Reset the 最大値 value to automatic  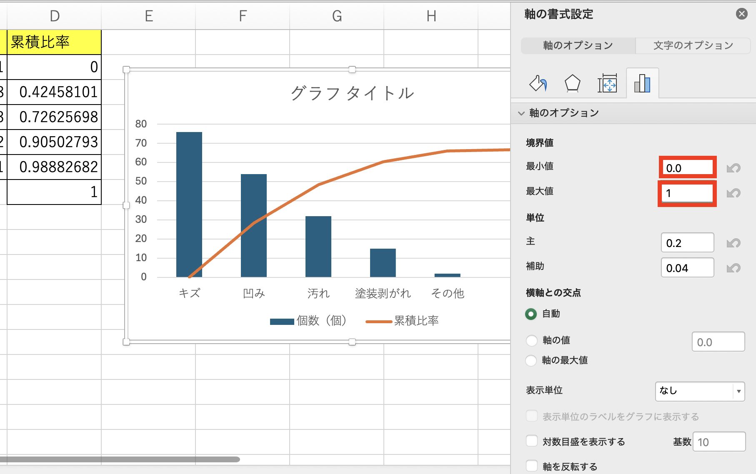coord(733,193)
